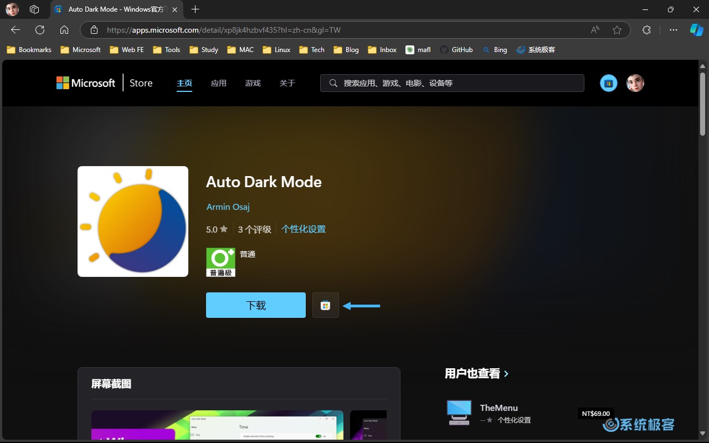The height and width of the screenshot is (443, 709).
Task: View site information lock icon
Action: (94, 30)
